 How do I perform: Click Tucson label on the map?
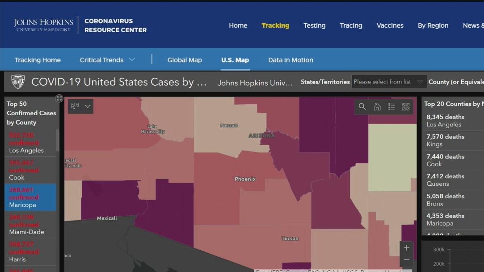[290, 239]
